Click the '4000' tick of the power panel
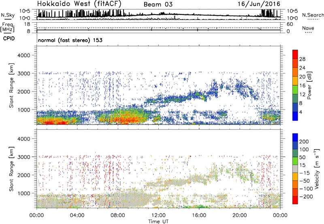This screenshot has height=224, width=324. [x=24, y=55]
